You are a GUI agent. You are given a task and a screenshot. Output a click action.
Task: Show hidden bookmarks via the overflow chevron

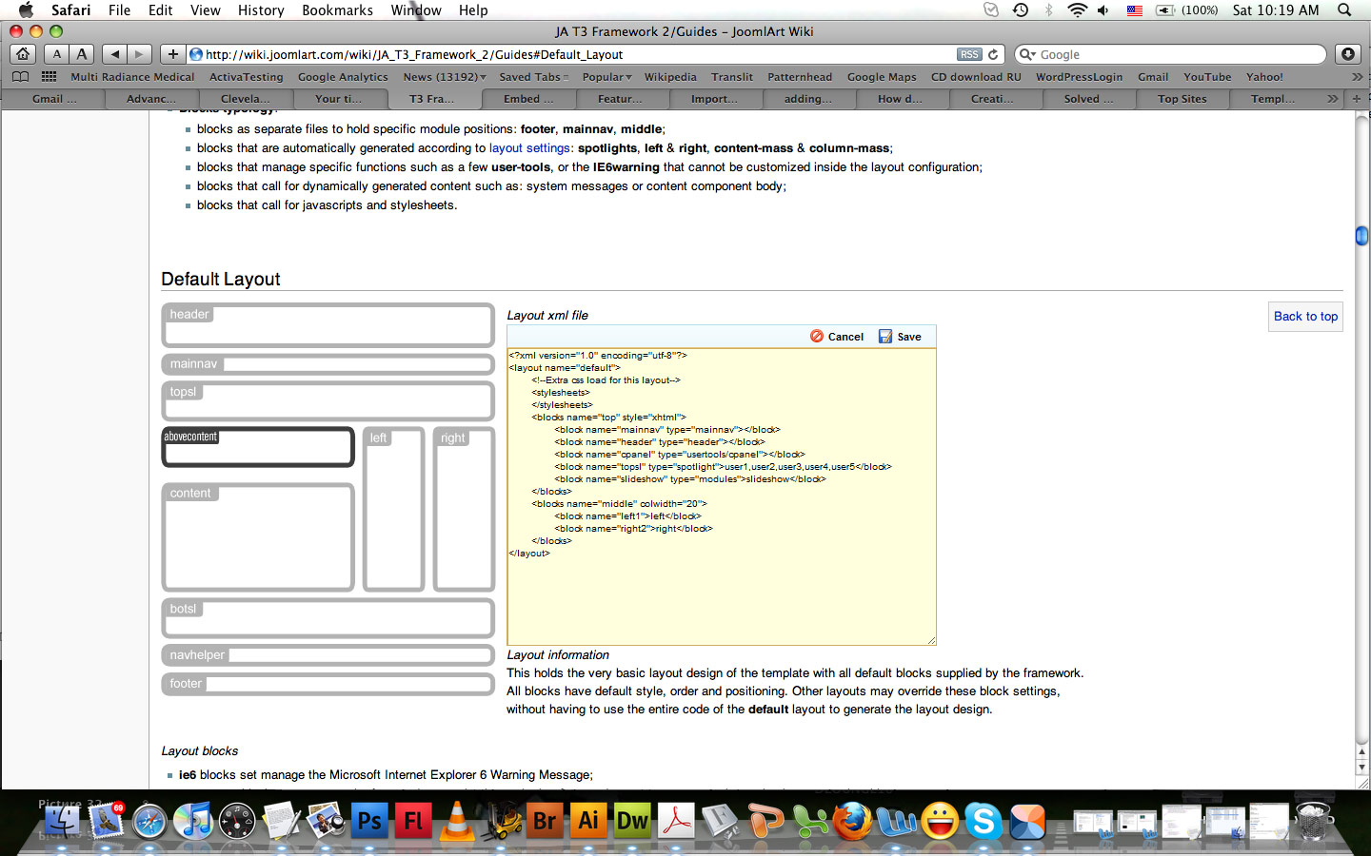pyautogui.click(x=1357, y=77)
